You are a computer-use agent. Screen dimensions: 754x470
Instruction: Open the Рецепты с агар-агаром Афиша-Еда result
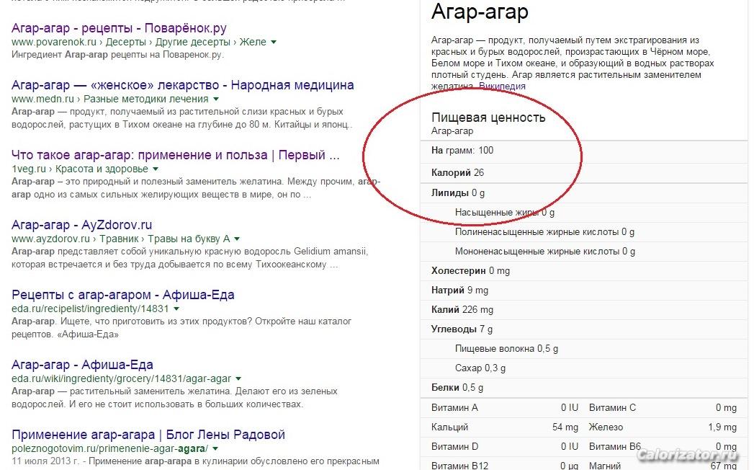tap(122, 295)
